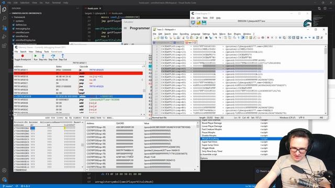Click the Run button in Memory Viewer
Viewport: 335px width, 188px height.
click(x=36, y=57)
